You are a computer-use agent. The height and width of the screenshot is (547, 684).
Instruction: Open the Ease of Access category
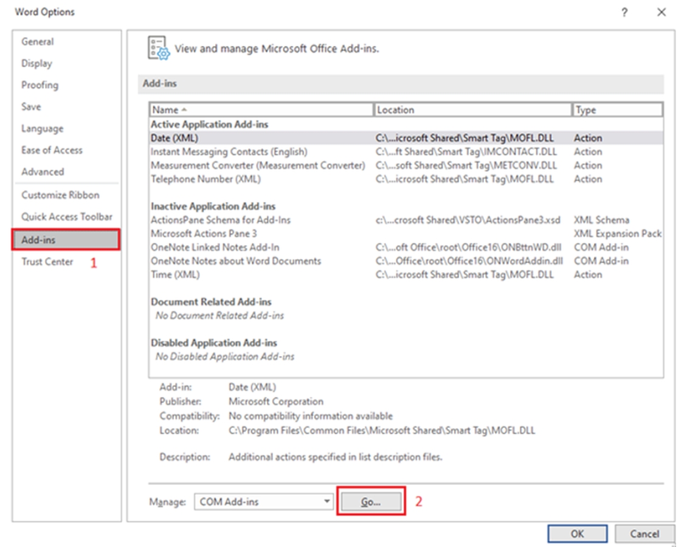coord(52,150)
